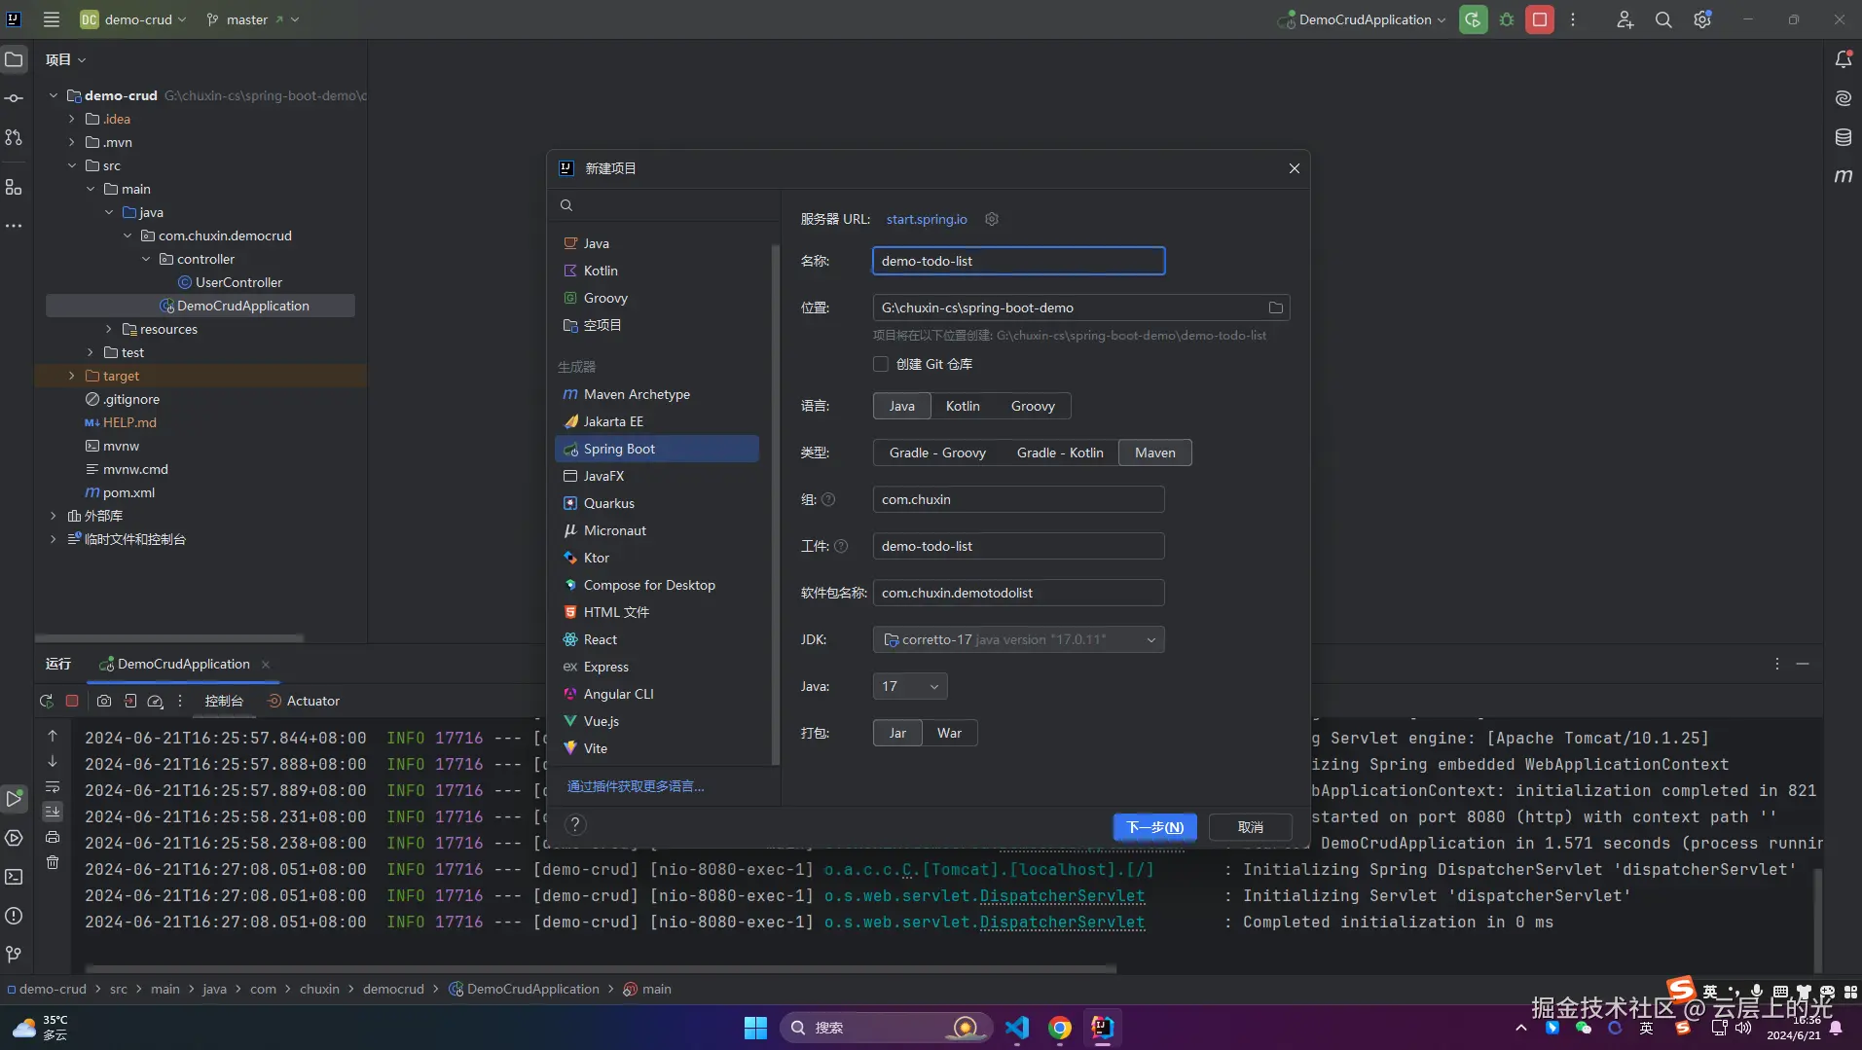
Task: Click the Windows Start button
Action: [755, 1028]
